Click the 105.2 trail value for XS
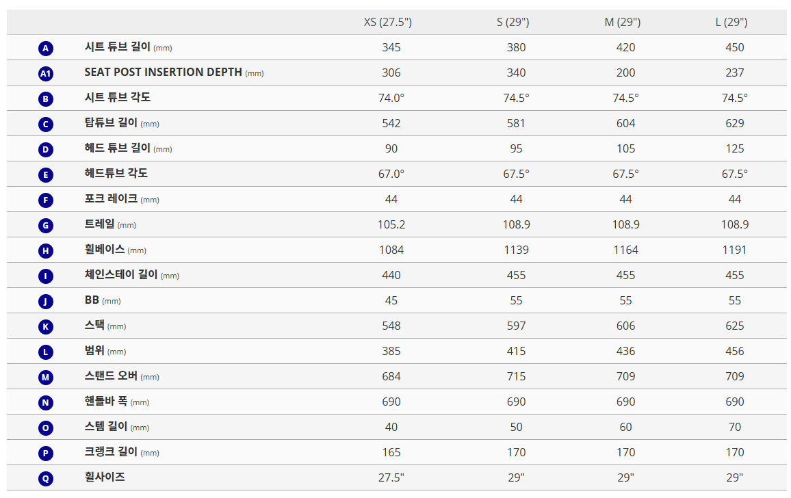Screen dimensions: 791x498 coord(391,224)
